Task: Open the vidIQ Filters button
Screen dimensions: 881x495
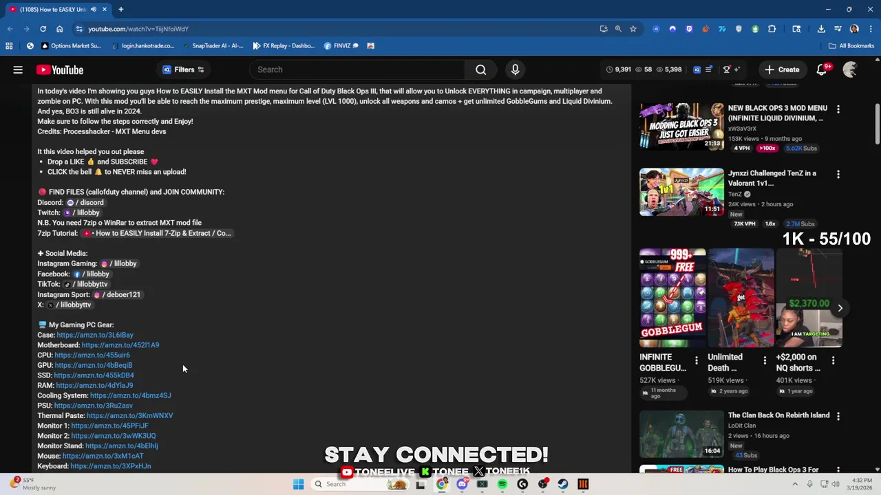Action: click(x=183, y=69)
